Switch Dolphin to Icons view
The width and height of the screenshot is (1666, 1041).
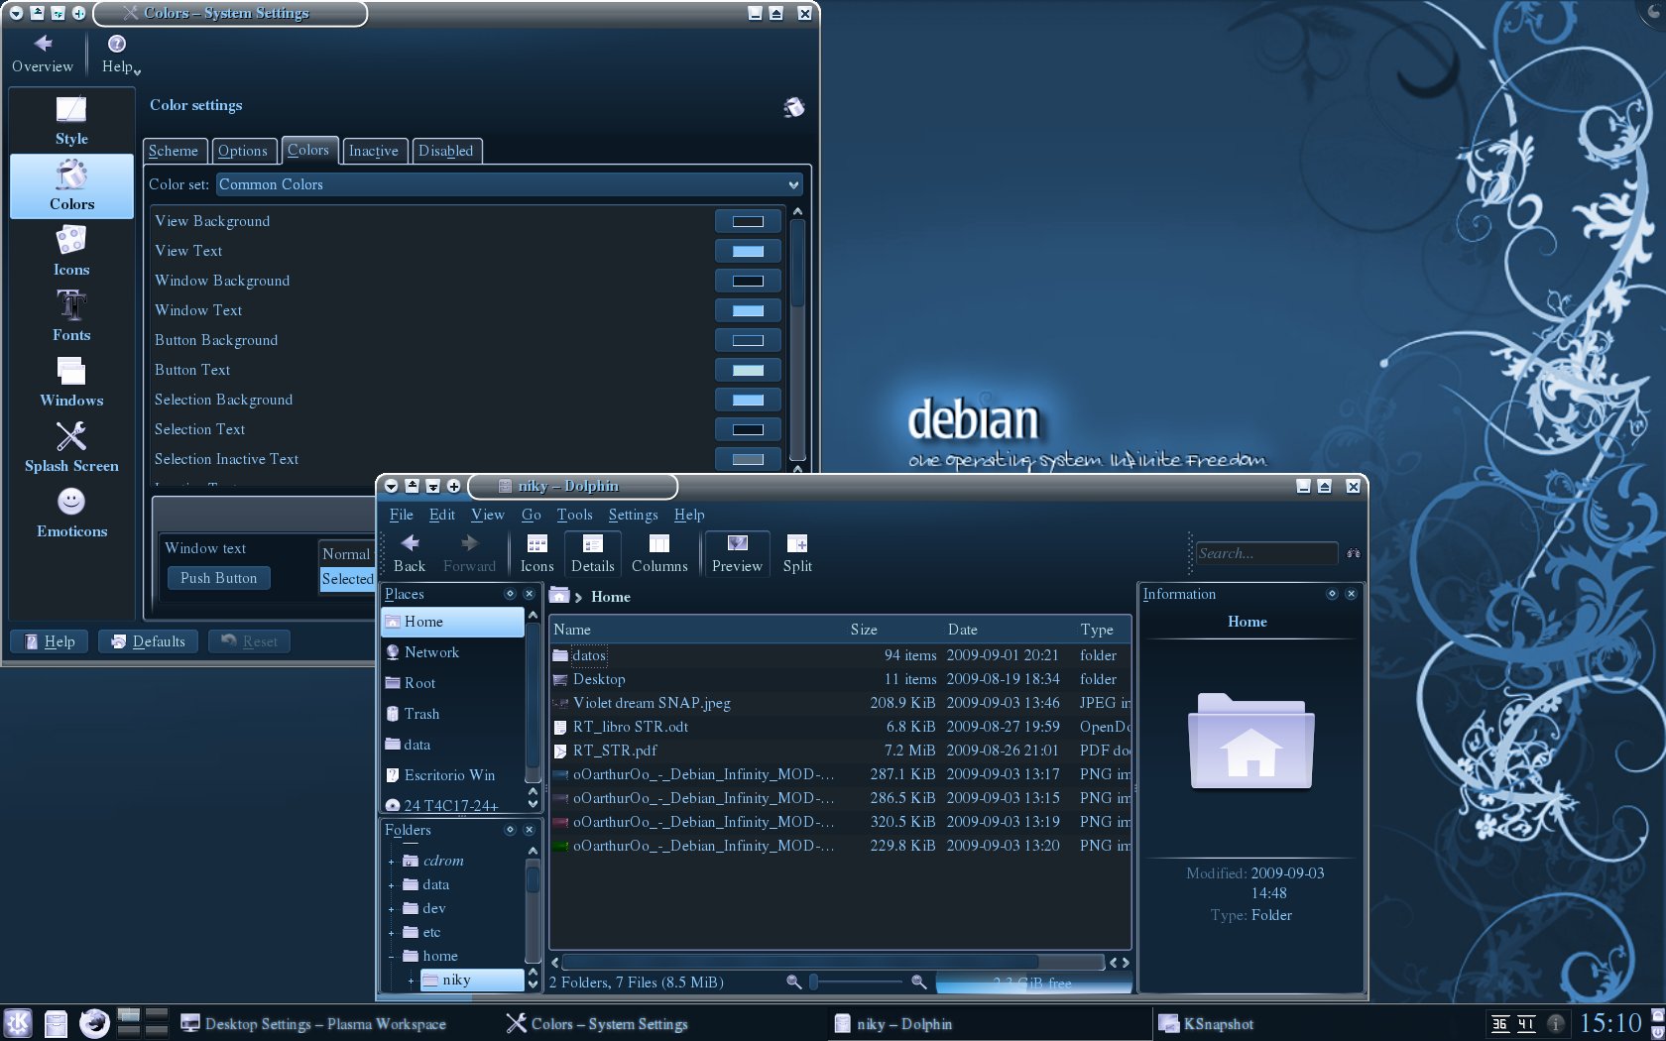(536, 552)
